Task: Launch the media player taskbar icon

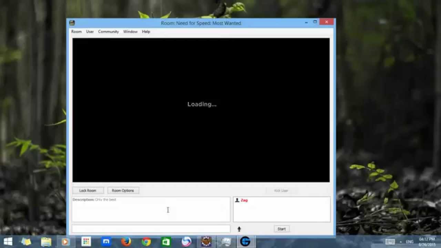Action: point(65,242)
